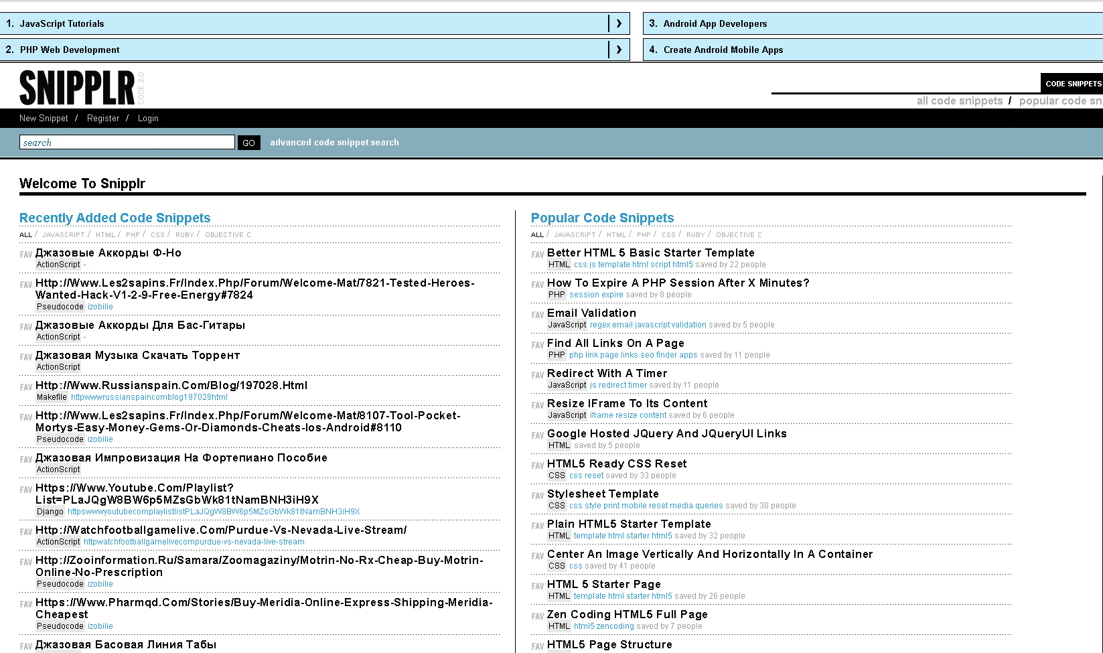The height and width of the screenshot is (653, 1103).
Task: Click the 'izobilie' tag under Pharmqd snippet
Action: [x=100, y=626]
